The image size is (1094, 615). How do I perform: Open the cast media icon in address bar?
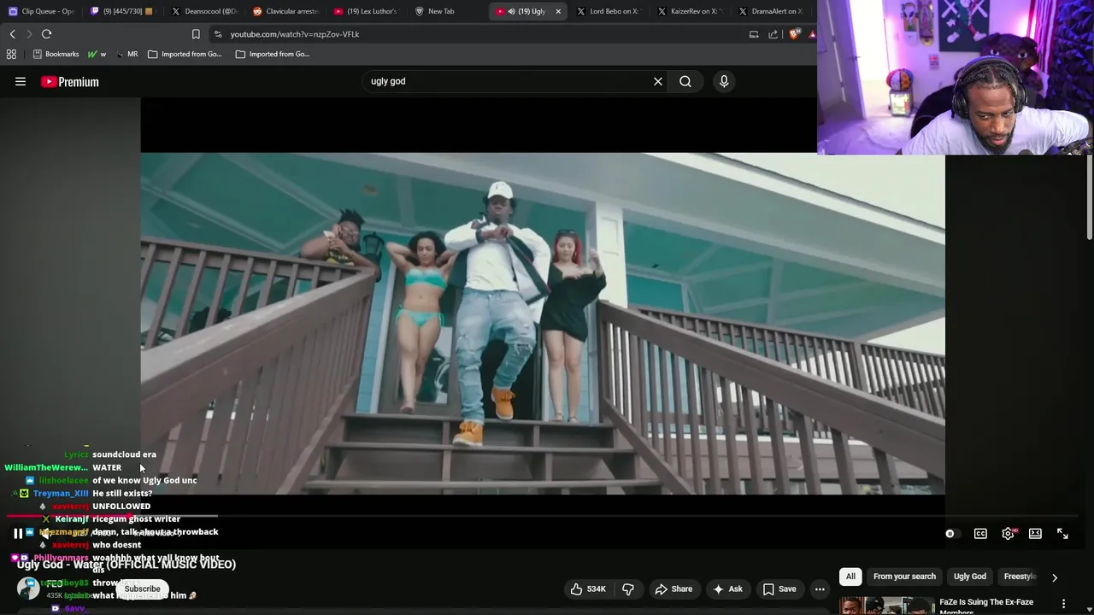click(754, 34)
